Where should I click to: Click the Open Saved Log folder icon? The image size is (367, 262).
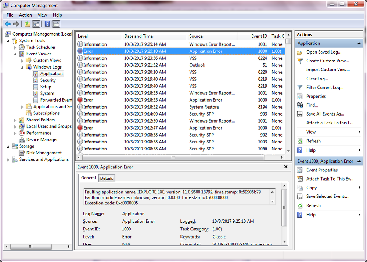[300, 52]
